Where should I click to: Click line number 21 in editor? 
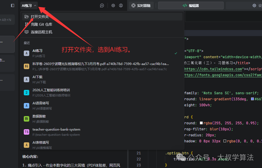(x=139, y=153)
